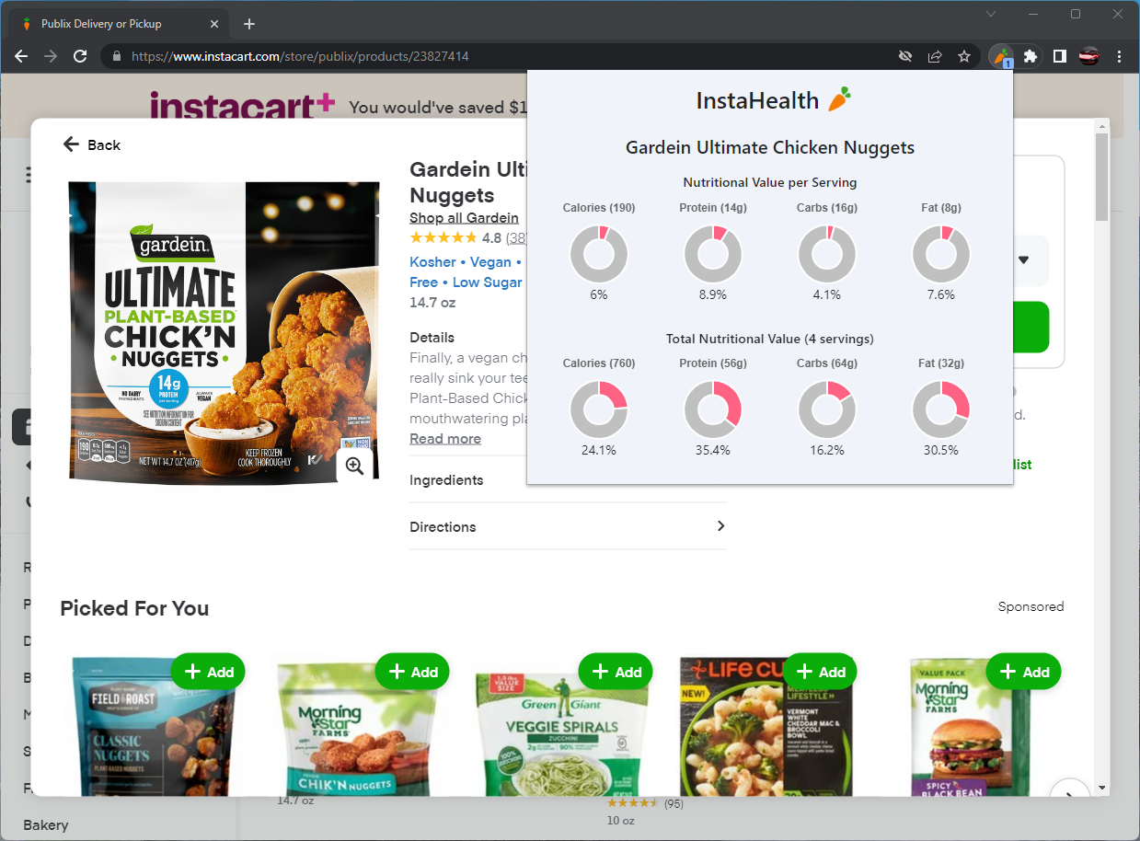Click the Vegan tag link
Viewport: 1140px width, 841px height.
(490, 262)
